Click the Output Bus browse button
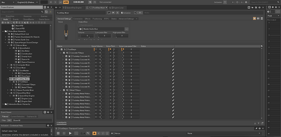 (x=126, y=29)
